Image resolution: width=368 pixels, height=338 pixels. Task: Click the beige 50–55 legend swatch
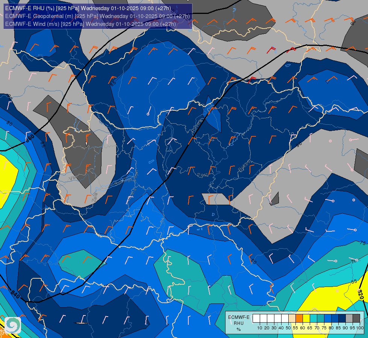(x=292, y=318)
